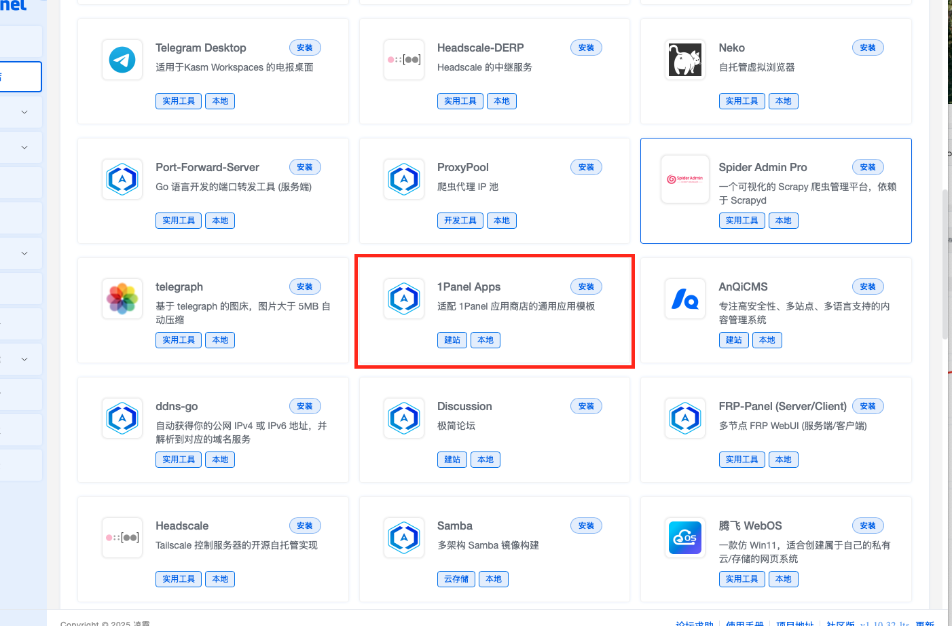Click the 云存储 tag under Samba
Screen dimensions: 952x626
(456, 579)
